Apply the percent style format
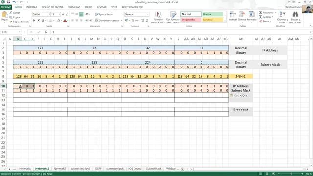This screenshot has width=313, height=176. 133,21
